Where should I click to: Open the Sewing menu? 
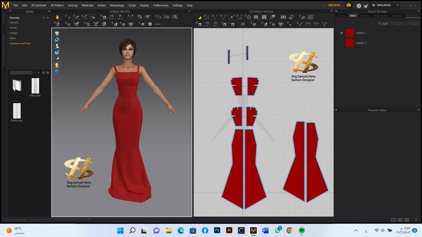pyautogui.click(x=72, y=5)
